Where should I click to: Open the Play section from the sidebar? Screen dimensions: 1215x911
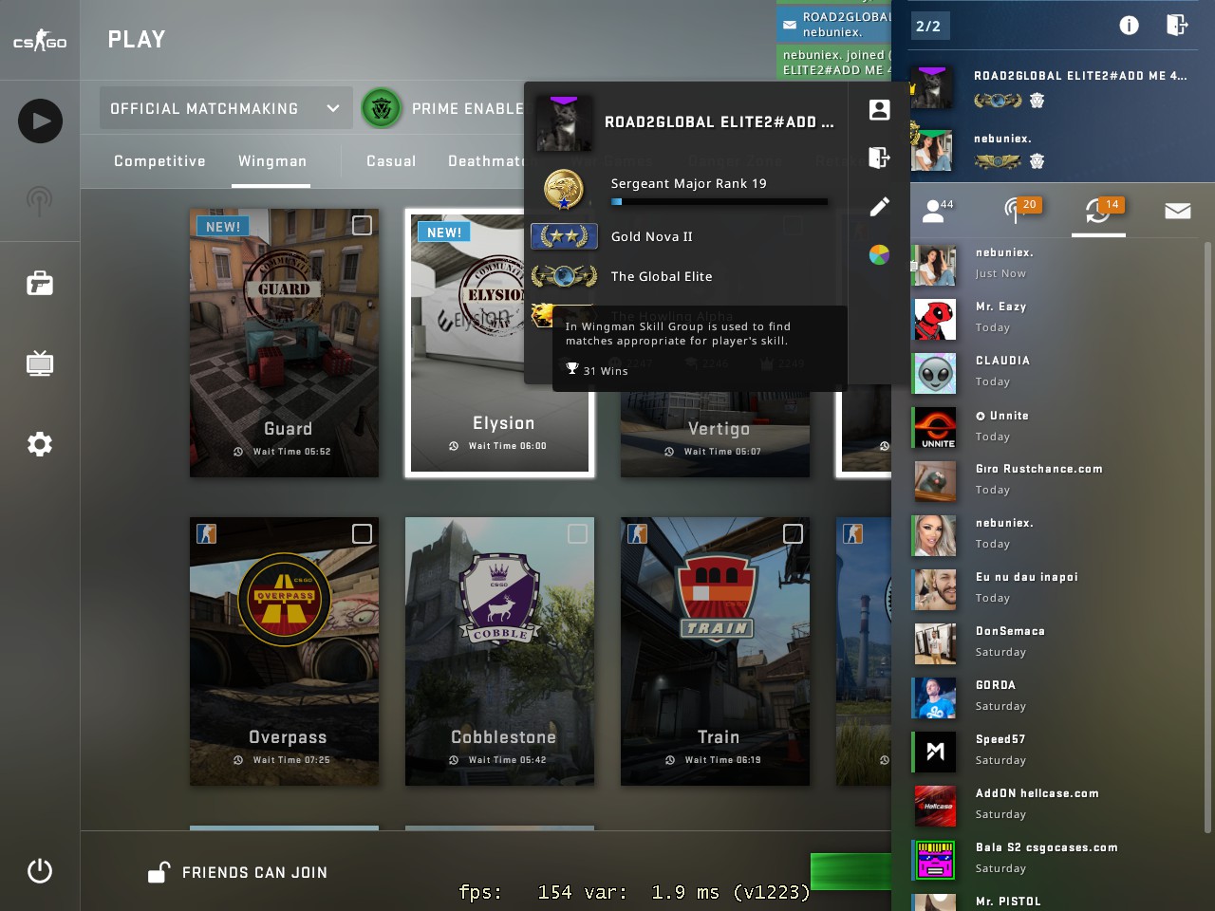(40, 121)
